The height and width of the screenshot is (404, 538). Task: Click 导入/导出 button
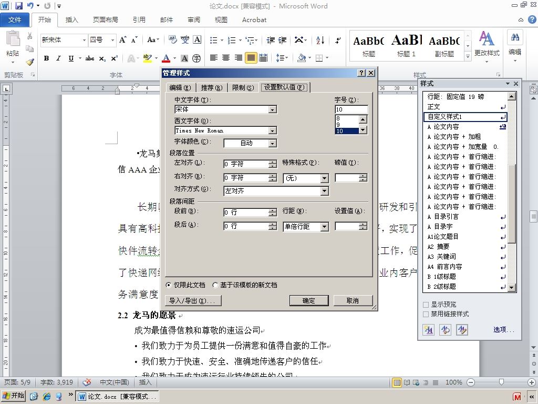click(193, 300)
